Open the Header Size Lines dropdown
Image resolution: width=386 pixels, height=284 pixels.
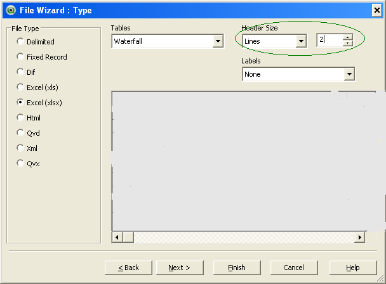(x=274, y=41)
